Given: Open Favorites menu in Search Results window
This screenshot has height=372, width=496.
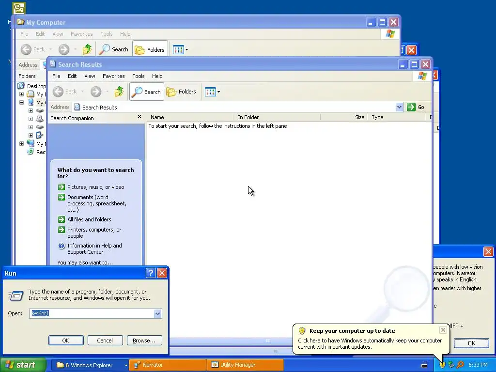Looking at the screenshot, I should tap(113, 76).
